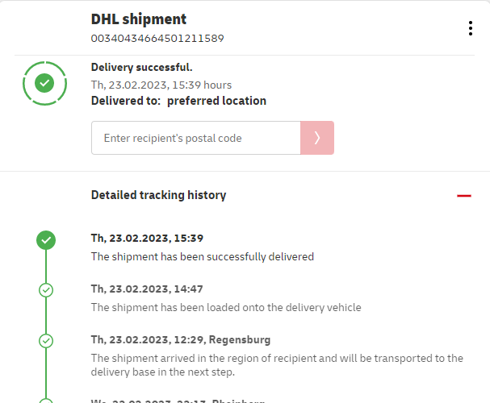
Task: Click the 15:39 timestamp in tracking history
Action: 147,239
